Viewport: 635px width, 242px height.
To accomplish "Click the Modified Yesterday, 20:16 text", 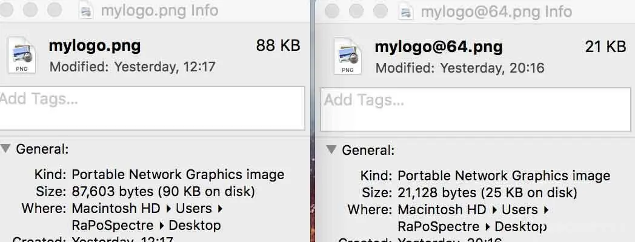I will coord(459,68).
